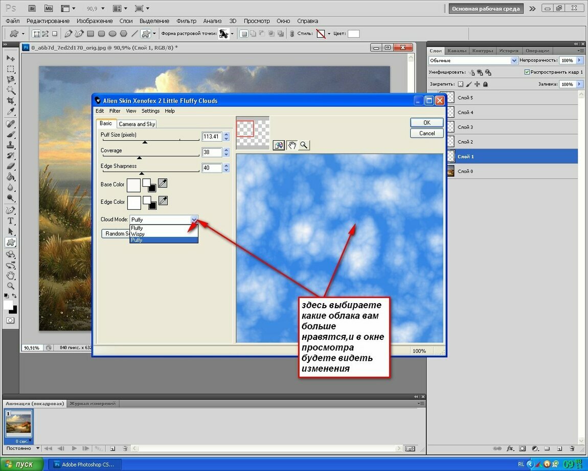Delete layer using the trash icon in Layers panel

pyautogui.click(x=572, y=448)
